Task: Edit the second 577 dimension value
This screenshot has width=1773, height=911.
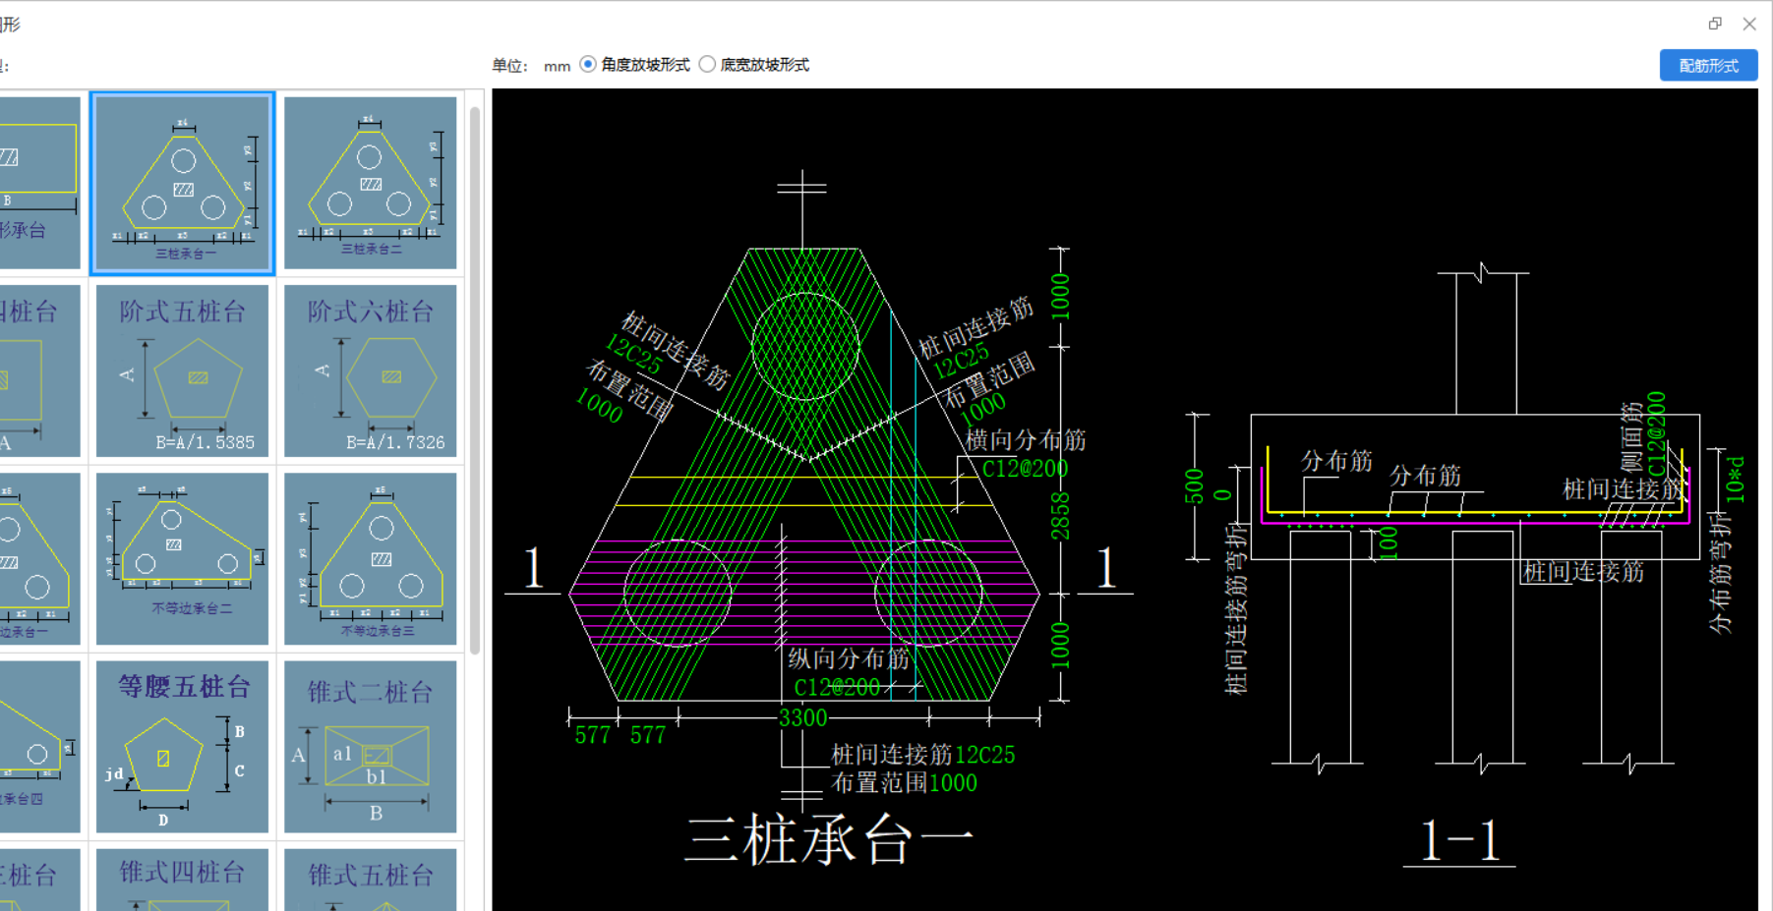Action: pyautogui.click(x=648, y=735)
